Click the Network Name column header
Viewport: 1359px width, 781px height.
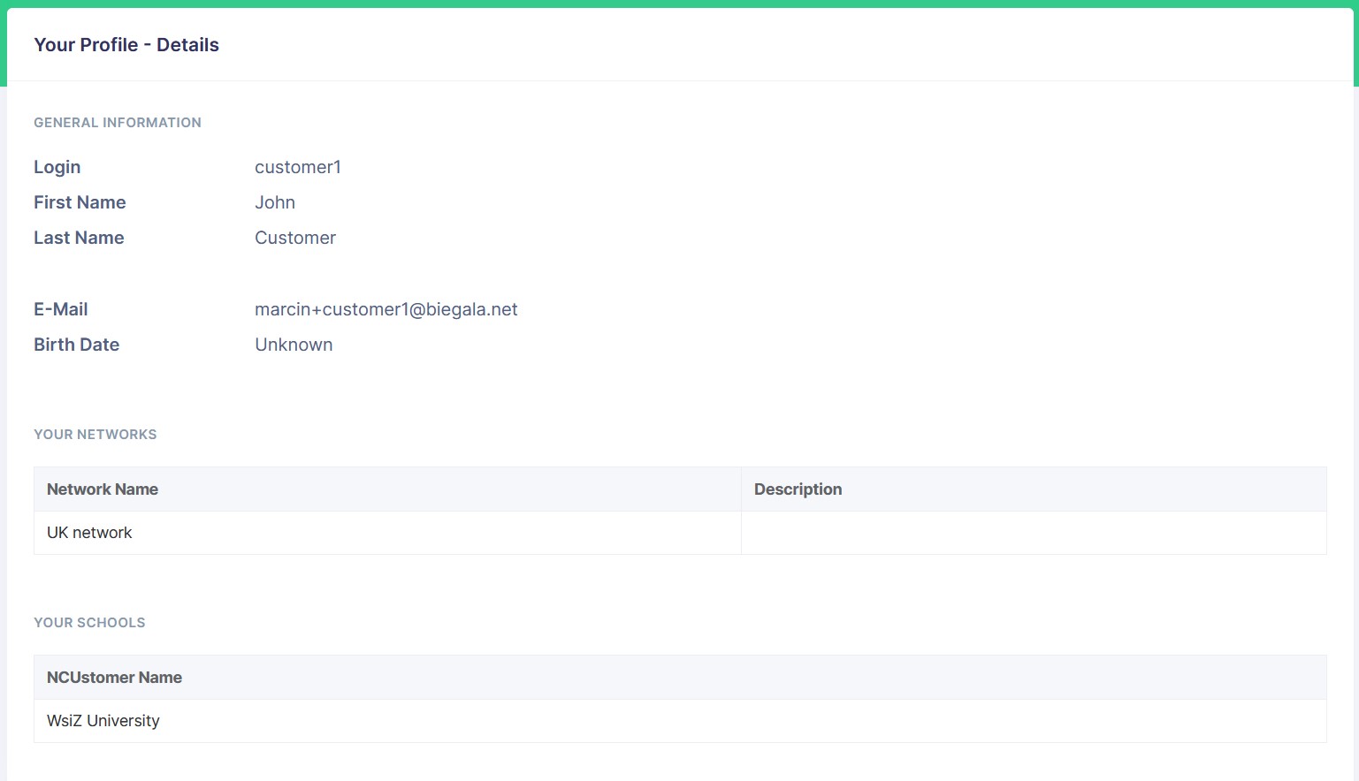coord(103,489)
